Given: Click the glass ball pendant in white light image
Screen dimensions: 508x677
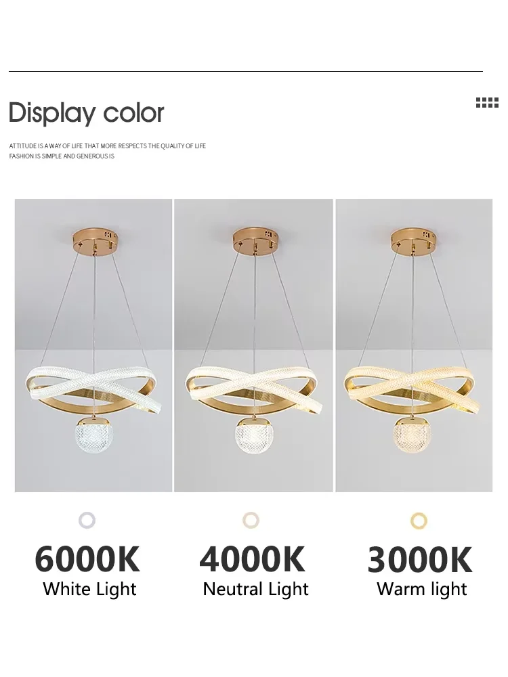Looking at the screenshot, I should [95, 435].
